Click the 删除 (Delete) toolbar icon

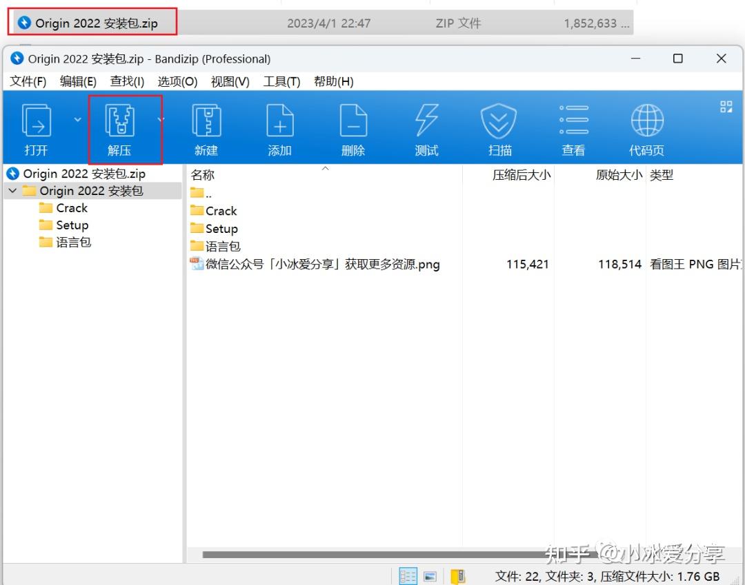coord(352,128)
